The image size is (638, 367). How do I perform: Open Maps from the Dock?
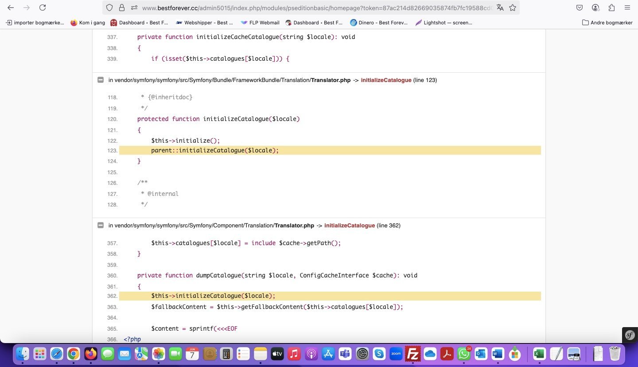(141, 354)
